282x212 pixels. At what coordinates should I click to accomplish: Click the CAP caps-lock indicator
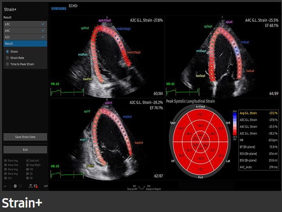[x=46, y=186]
